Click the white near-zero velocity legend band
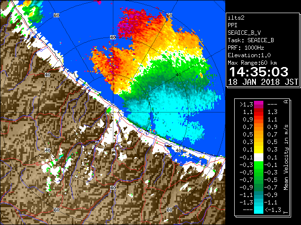 (x=259, y=157)
